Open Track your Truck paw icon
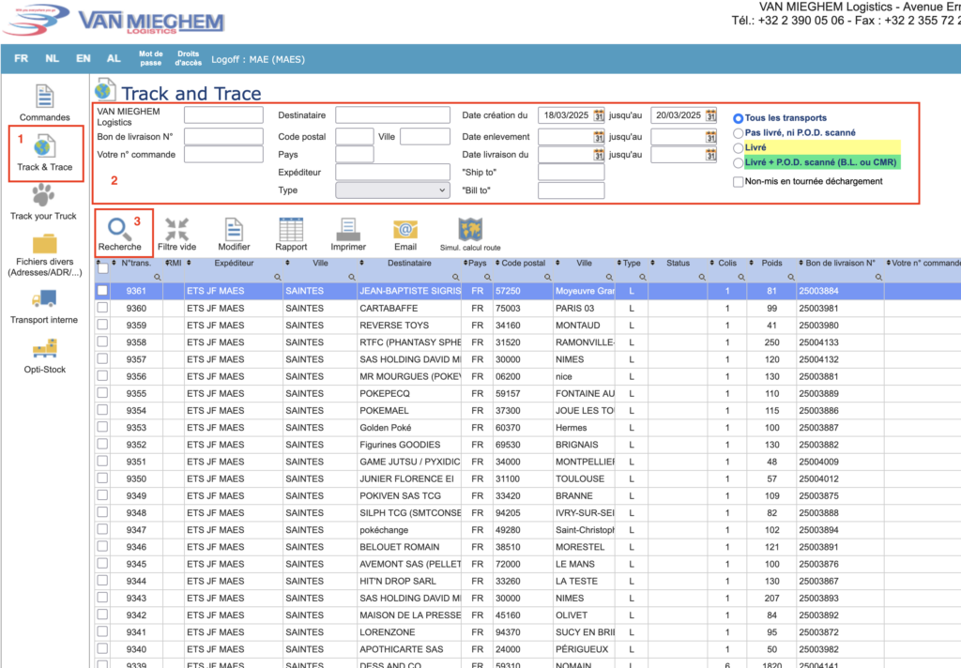Viewport: 961px width, 668px height. pos(43,195)
